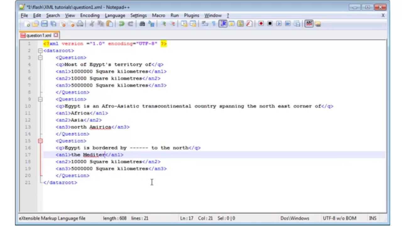Save the current file using the toolbar
The width and height of the screenshot is (402, 226).
pos(44,24)
